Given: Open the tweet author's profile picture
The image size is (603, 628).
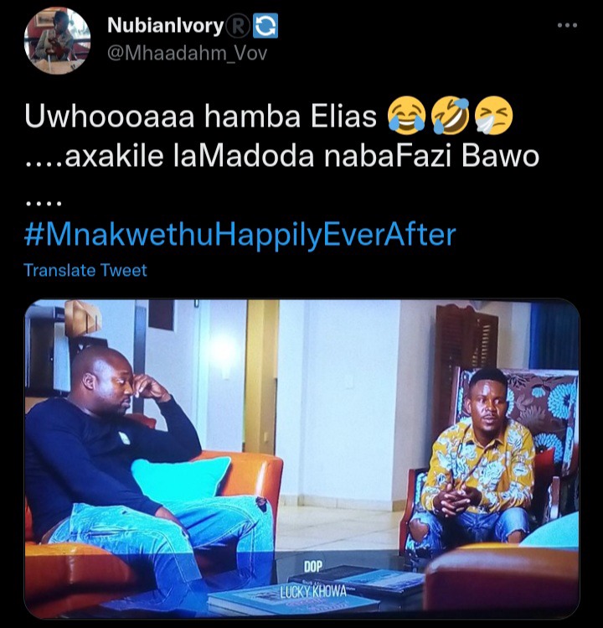Looking at the screenshot, I should 57,40.
